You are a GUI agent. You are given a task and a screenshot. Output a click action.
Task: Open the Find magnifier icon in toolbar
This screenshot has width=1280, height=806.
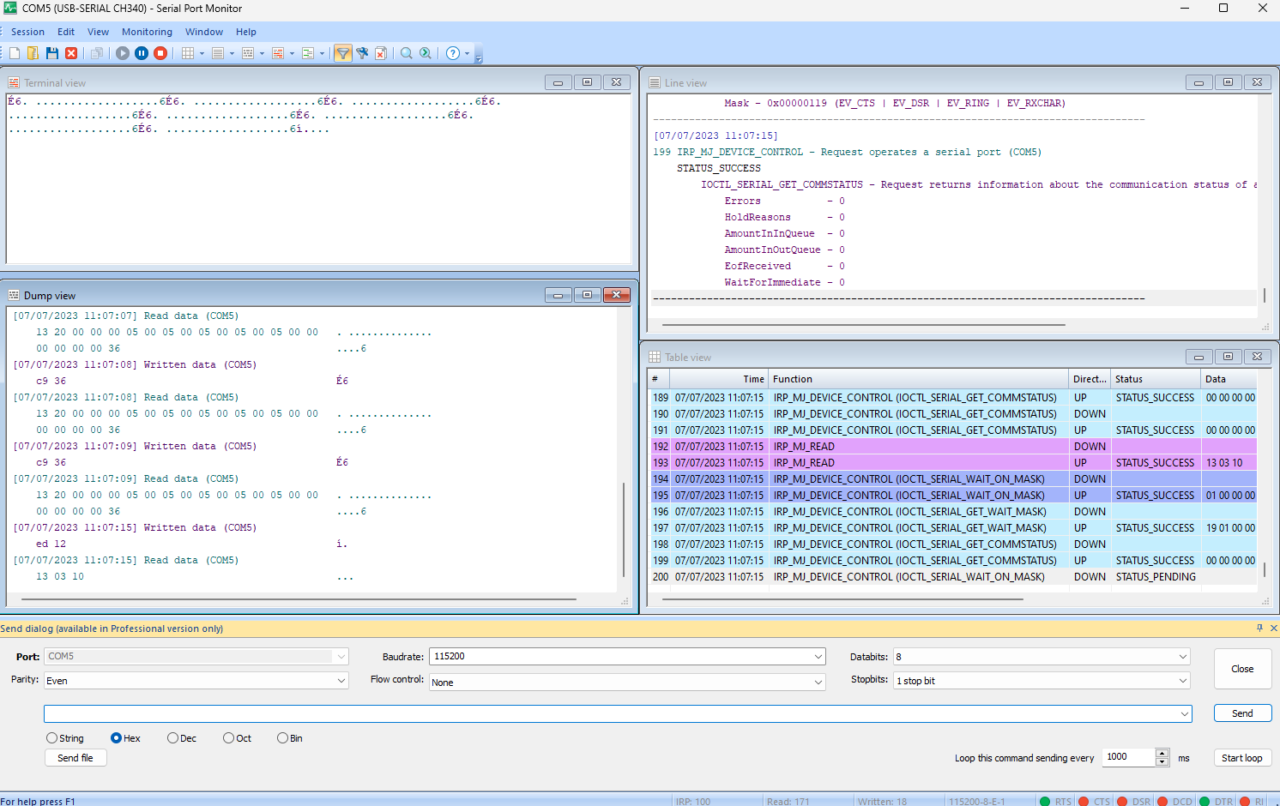pos(407,53)
